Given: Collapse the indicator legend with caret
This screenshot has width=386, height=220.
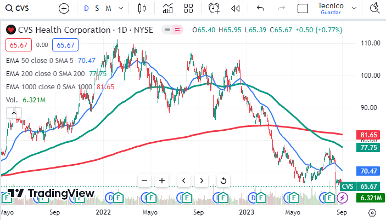Looking at the screenshot, I should pos(14,113).
